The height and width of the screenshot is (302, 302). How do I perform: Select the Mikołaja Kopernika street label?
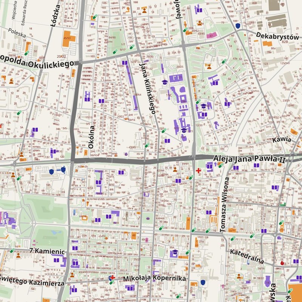[x=155, y=278]
